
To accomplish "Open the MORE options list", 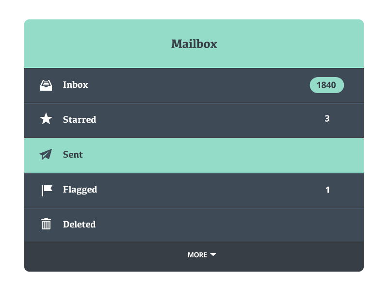I will coord(202,254).
